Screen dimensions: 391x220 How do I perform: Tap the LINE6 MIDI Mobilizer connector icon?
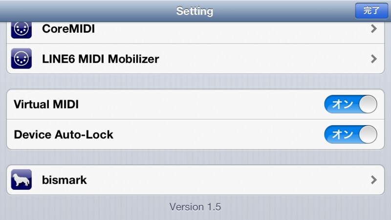[x=21, y=59]
